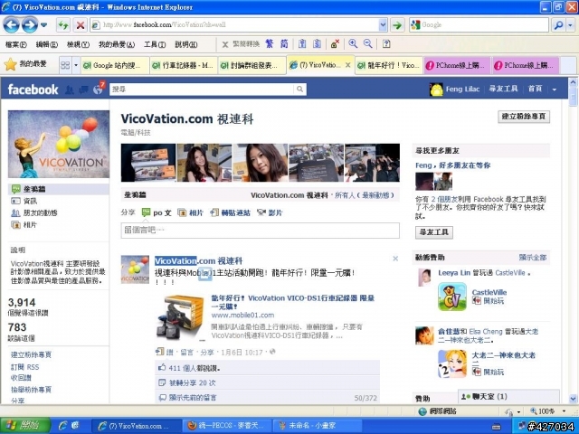Click the 簡 simplified Chinese conversion icon

coord(284,44)
